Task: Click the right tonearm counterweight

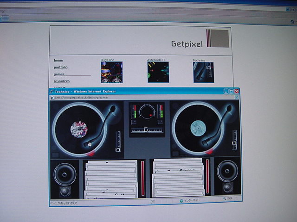Action: [x=229, y=108]
